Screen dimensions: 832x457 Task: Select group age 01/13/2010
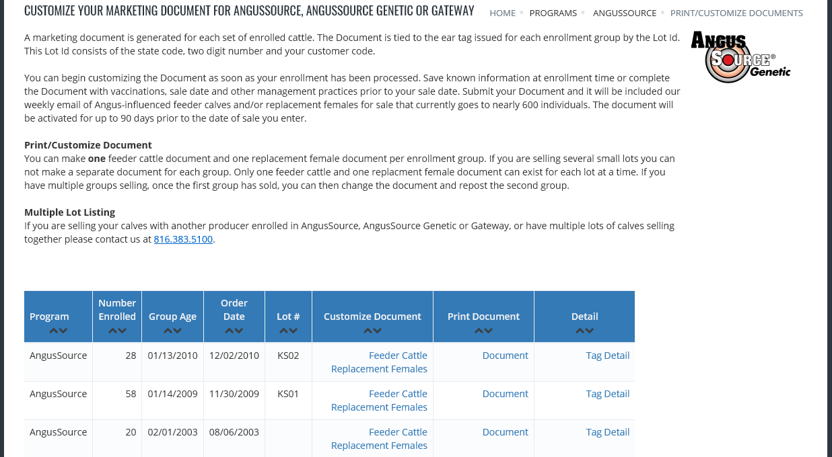(x=173, y=356)
